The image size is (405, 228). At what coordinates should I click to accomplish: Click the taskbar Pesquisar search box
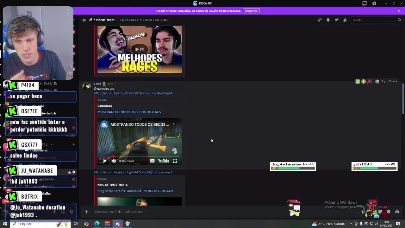[40, 224]
